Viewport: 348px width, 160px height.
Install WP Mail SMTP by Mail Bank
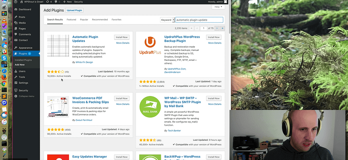214,98
